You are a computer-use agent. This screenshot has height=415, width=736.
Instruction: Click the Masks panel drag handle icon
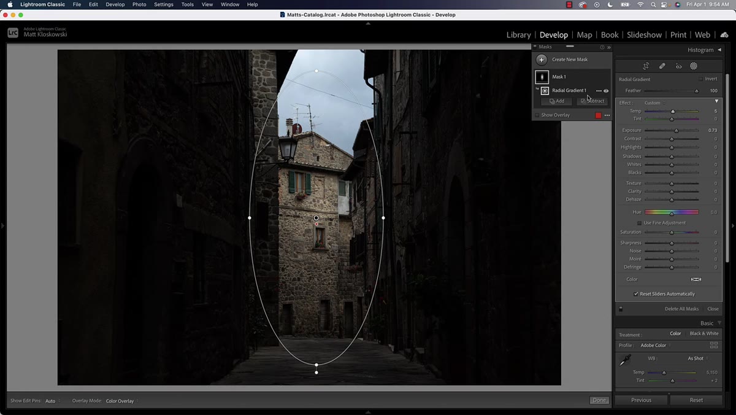click(570, 47)
